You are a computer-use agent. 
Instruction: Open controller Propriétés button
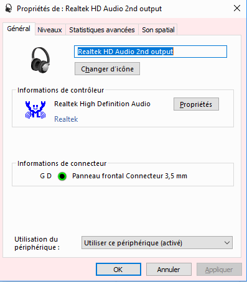click(x=196, y=104)
